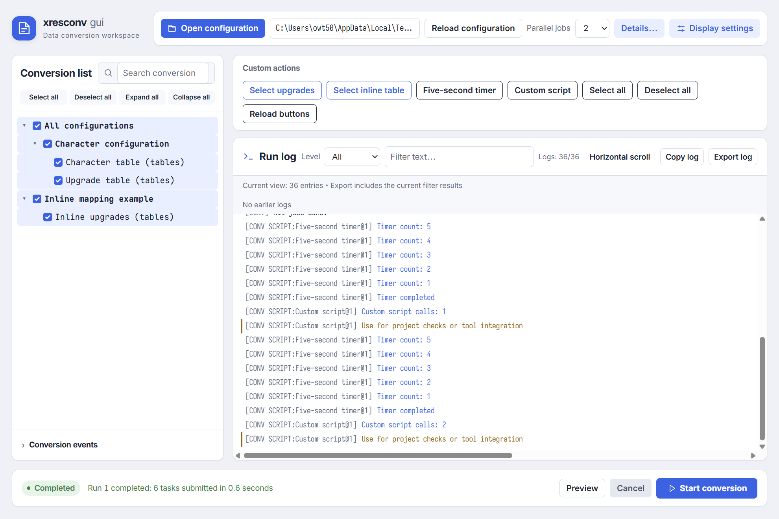Expand the Conversion events section
This screenshot has width=779, height=519.
59,445
